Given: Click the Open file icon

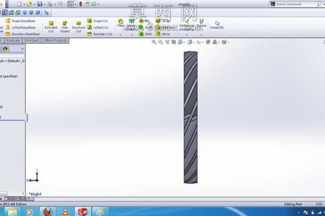Looking at the screenshot, I should 30,4.
